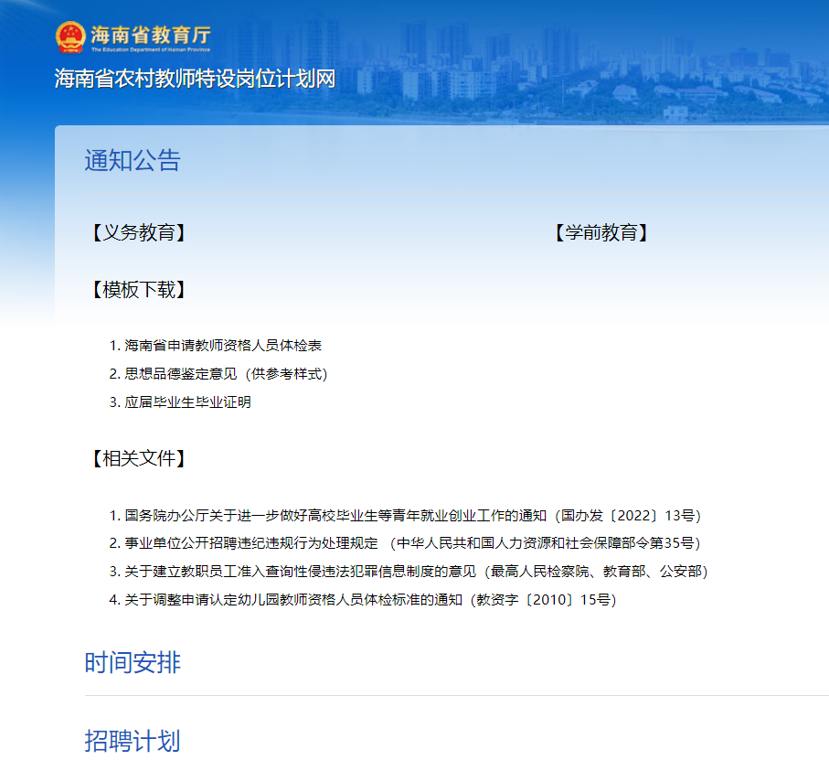Open 事业单位公开招聘违纪违规行为处理规定 document

point(412,543)
